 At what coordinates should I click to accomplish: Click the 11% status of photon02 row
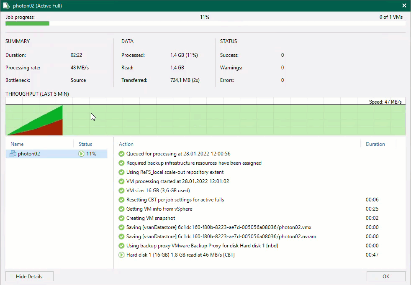coord(91,154)
